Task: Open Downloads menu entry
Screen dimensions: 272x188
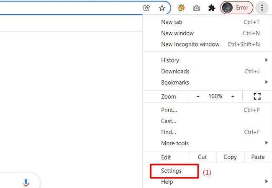Action: [x=175, y=72]
